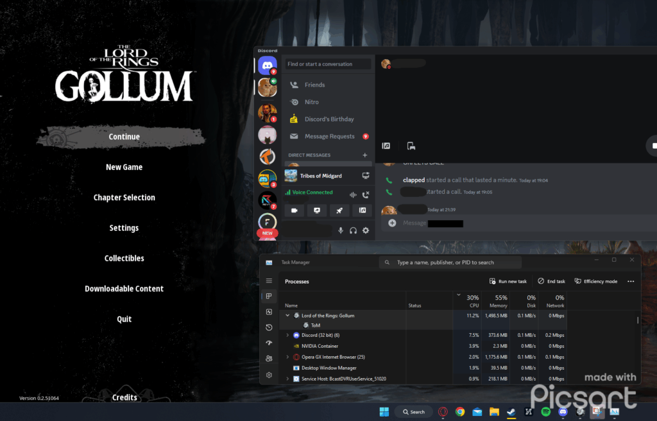Select the yellow robot server with badge 3
The image size is (657, 421).
268,178
